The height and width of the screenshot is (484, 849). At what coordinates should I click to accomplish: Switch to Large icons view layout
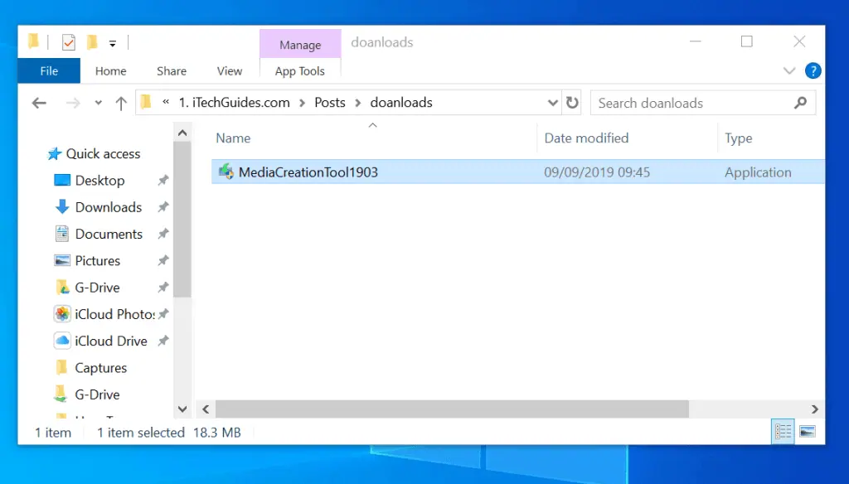[808, 432]
